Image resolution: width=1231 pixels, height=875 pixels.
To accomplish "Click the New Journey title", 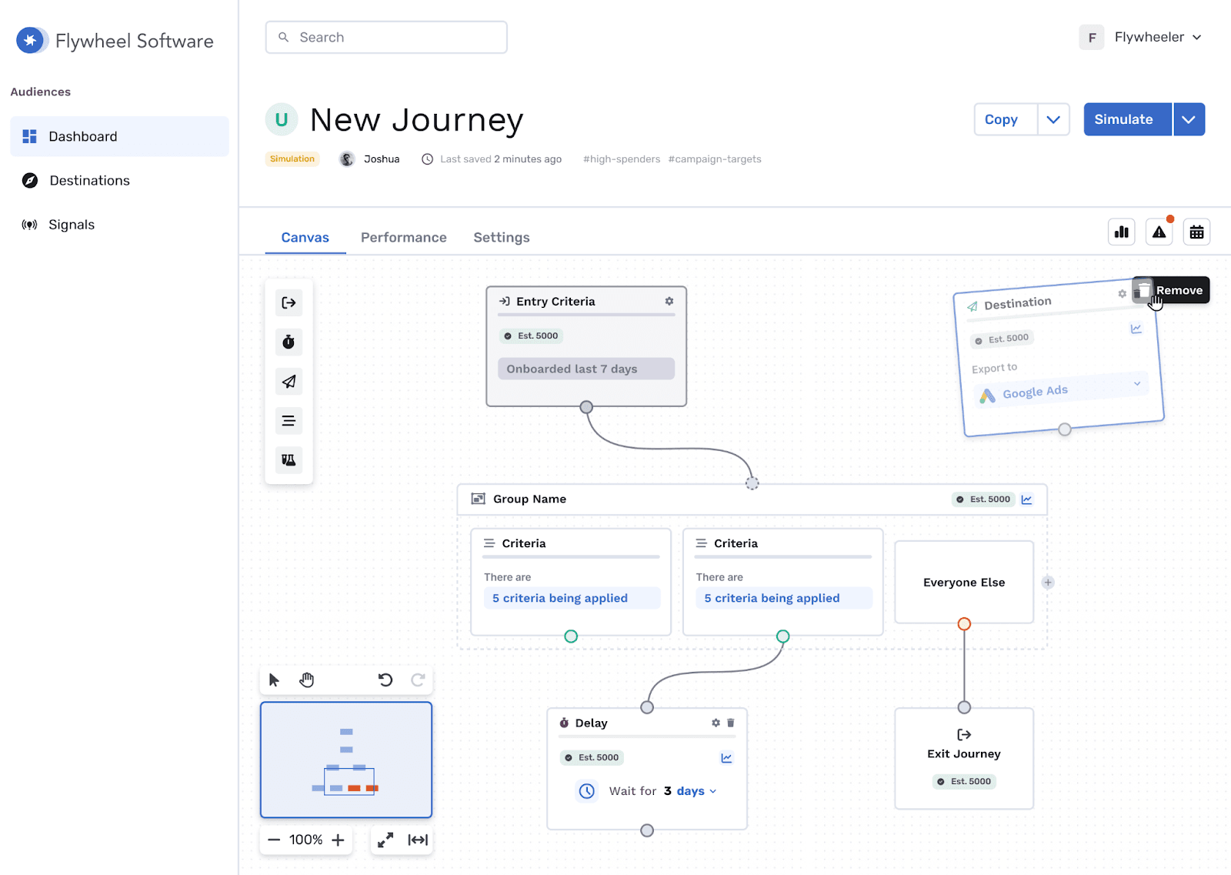I will (x=417, y=120).
